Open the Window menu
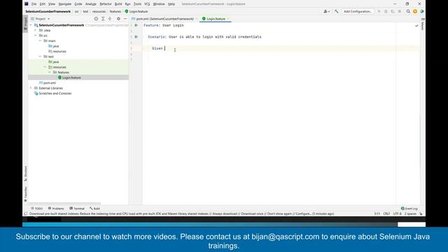This screenshot has height=252, width=448. 159,4
